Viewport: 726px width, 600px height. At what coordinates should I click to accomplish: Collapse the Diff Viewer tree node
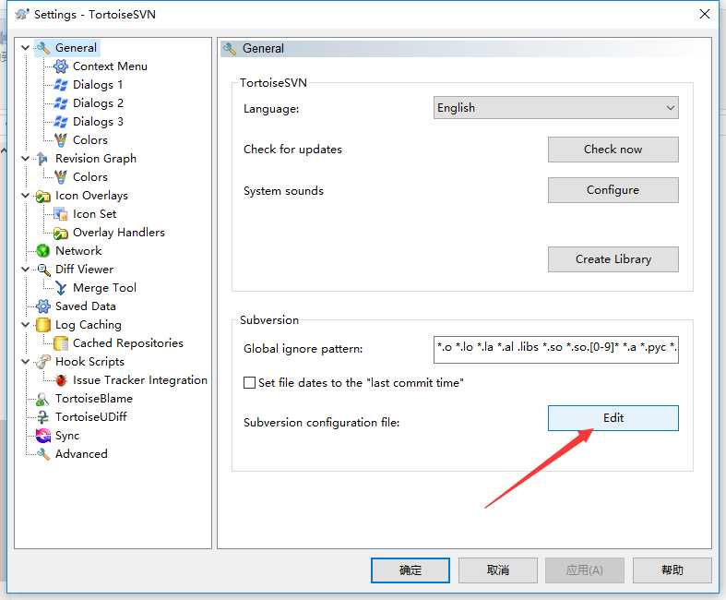coord(26,270)
